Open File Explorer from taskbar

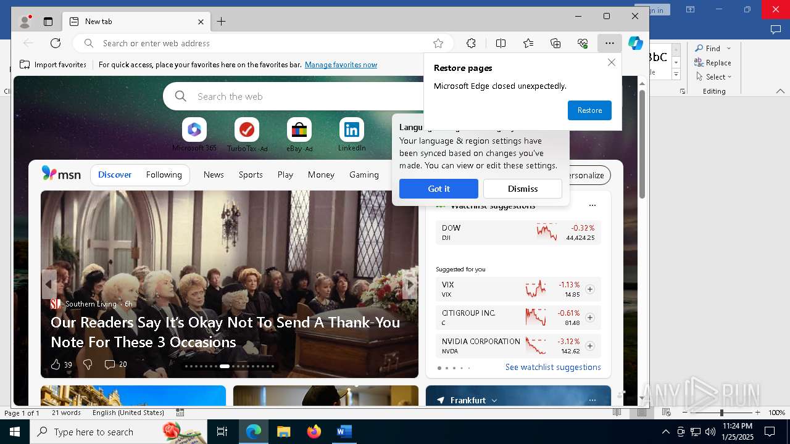pos(283,432)
